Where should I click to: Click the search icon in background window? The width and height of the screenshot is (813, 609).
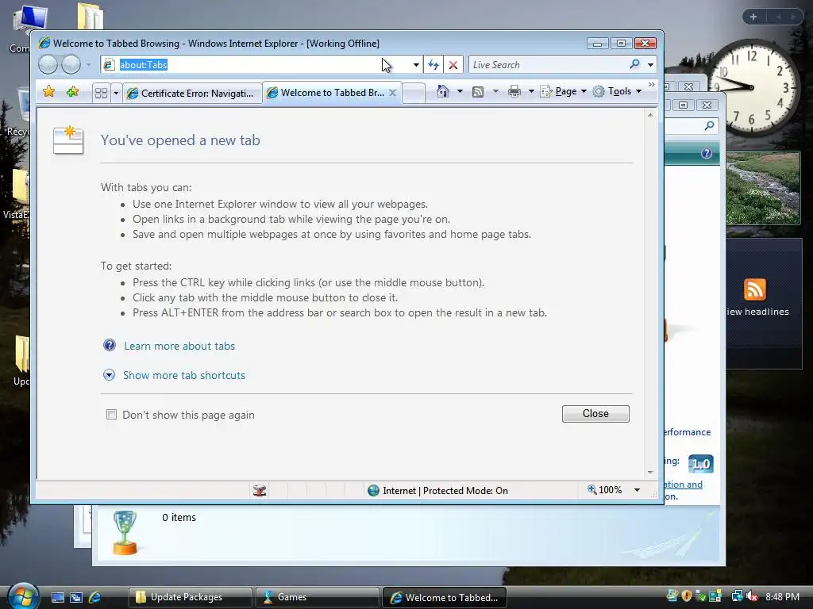click(709, 125)
